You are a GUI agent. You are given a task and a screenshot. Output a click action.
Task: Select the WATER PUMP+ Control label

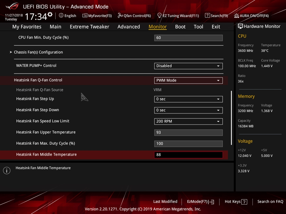coord(36,66)
